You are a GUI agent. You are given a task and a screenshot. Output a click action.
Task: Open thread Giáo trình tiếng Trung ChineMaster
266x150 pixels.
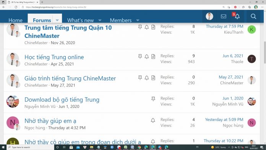(x=70, y=78)
